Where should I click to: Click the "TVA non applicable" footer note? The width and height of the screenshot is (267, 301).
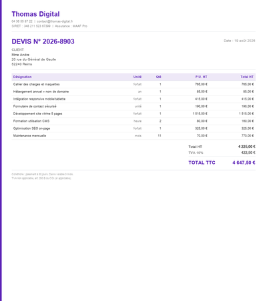coord(41,179)
